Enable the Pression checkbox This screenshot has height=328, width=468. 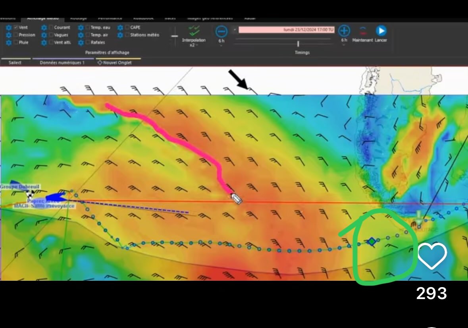point(16,35)
